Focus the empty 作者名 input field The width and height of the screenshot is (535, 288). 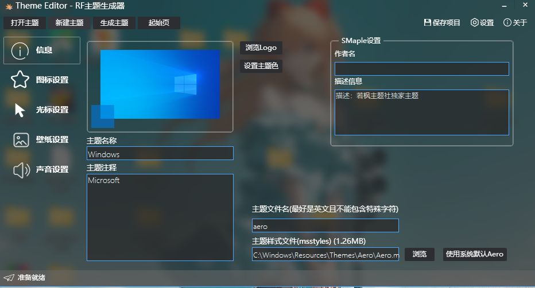click(x=422, y=69)
